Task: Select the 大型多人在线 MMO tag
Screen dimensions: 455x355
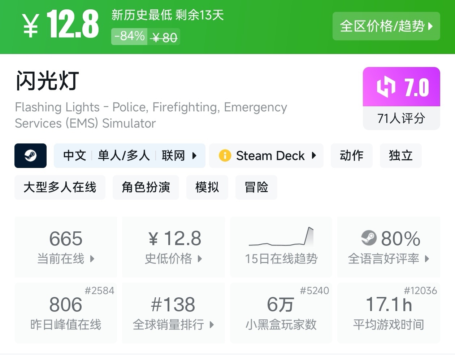Action: pyautogui.click(x=60, y=187)
